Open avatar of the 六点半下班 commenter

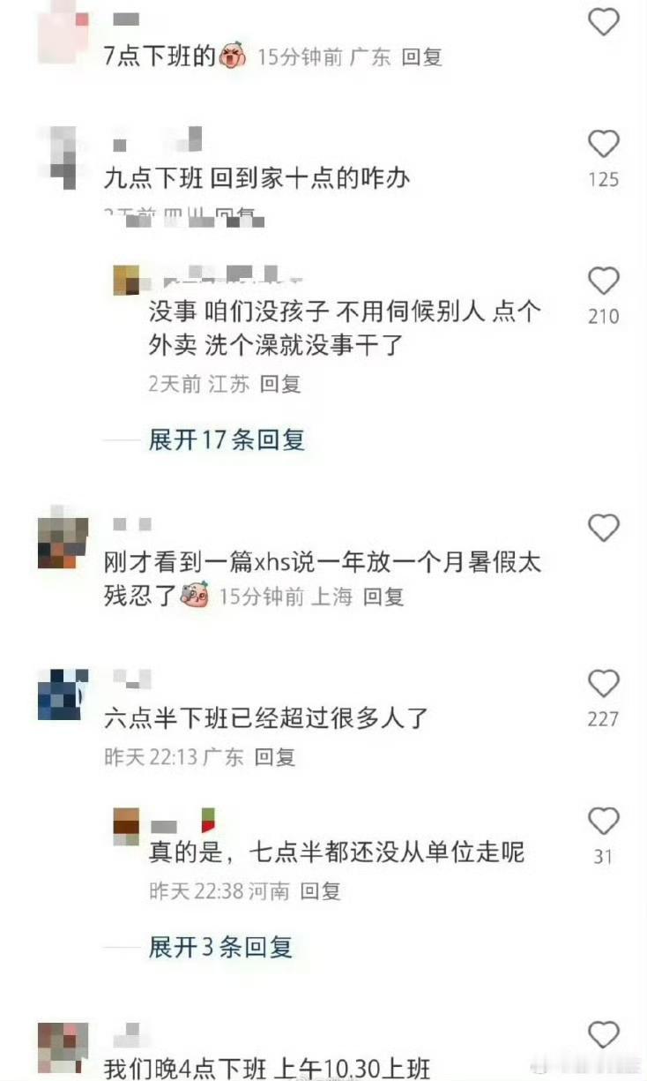[63, 694]
